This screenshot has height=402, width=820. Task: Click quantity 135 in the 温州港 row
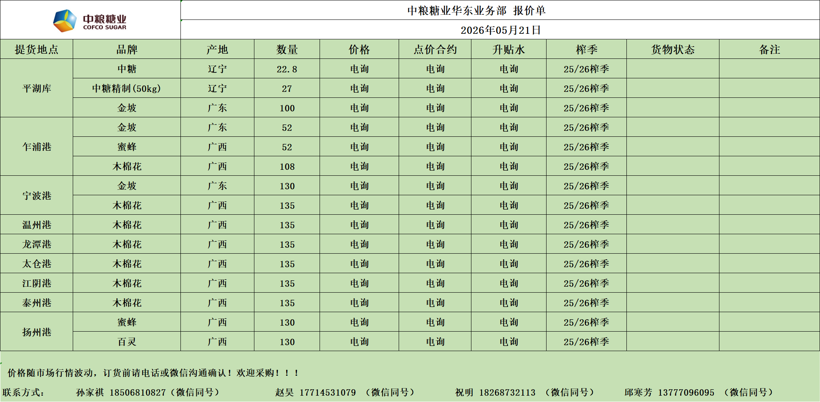coord(287,225)
